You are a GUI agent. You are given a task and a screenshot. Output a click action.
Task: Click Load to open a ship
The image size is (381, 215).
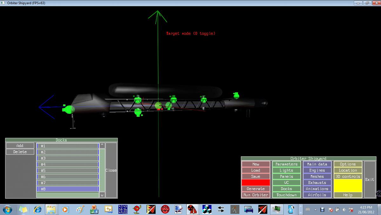[256, 170]
